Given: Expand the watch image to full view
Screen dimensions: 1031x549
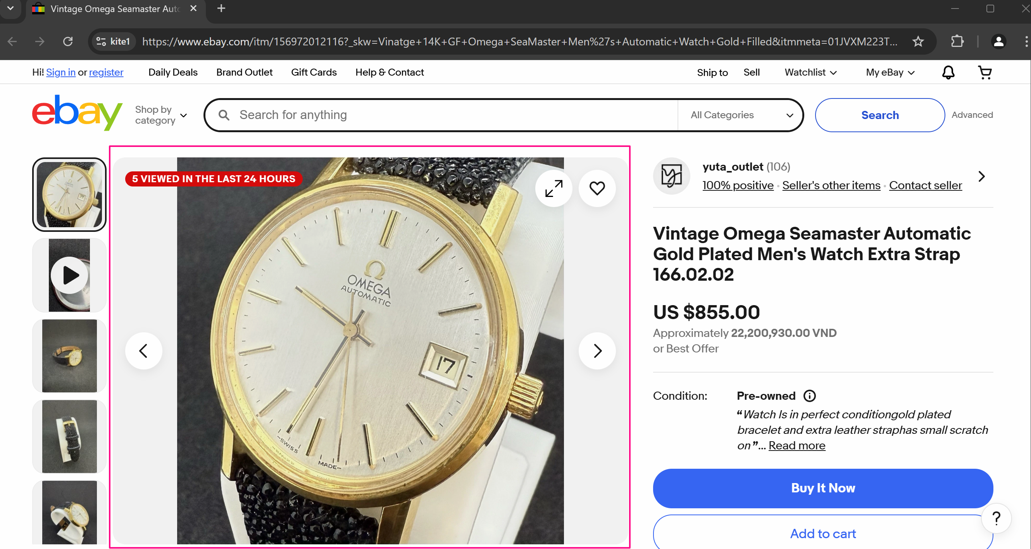Looking at the screenshot, I should (x=554, y=188).
